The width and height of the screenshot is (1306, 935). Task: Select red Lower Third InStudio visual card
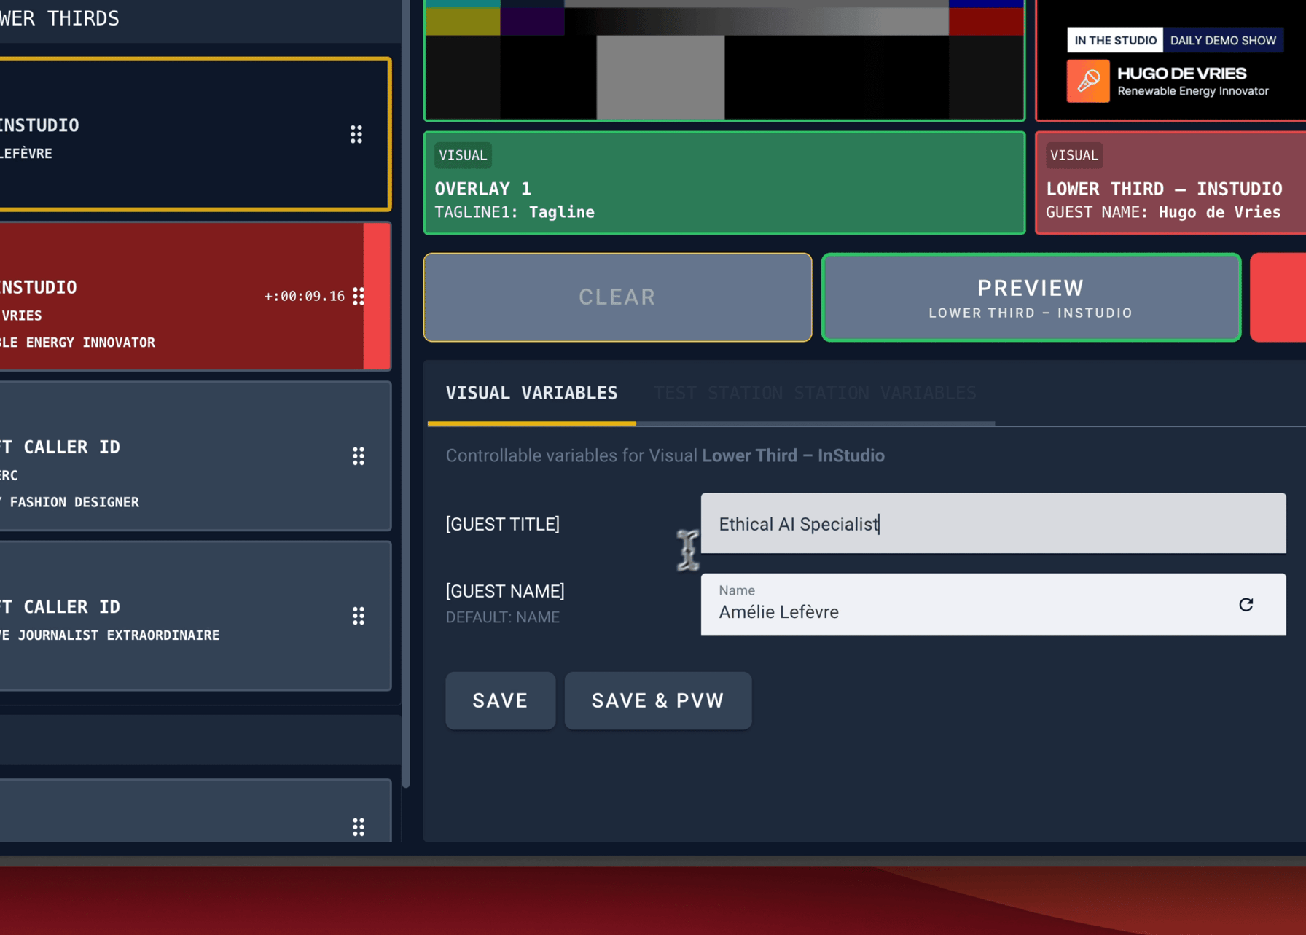pyautogui.click(x=1170, y=183)
